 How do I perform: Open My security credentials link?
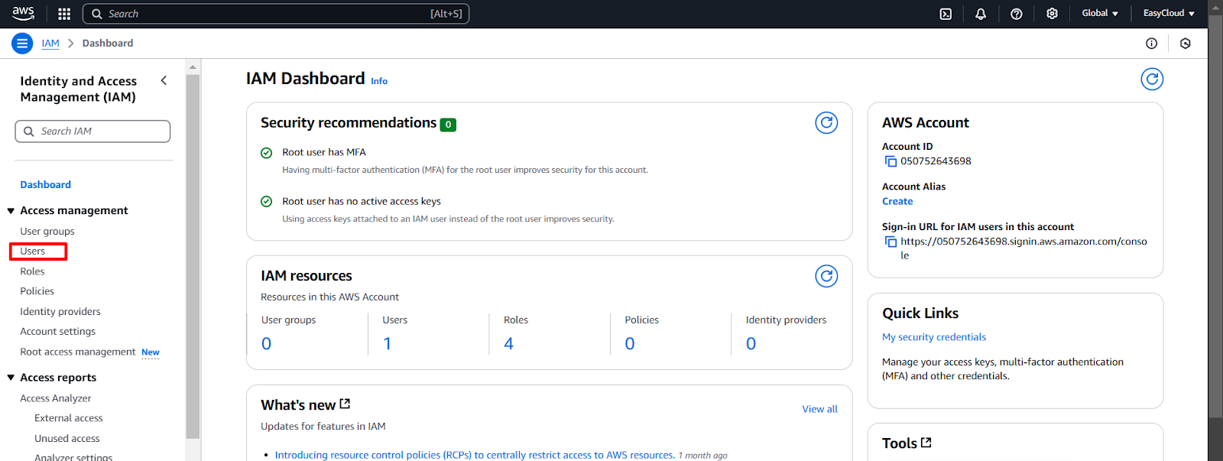934,337
